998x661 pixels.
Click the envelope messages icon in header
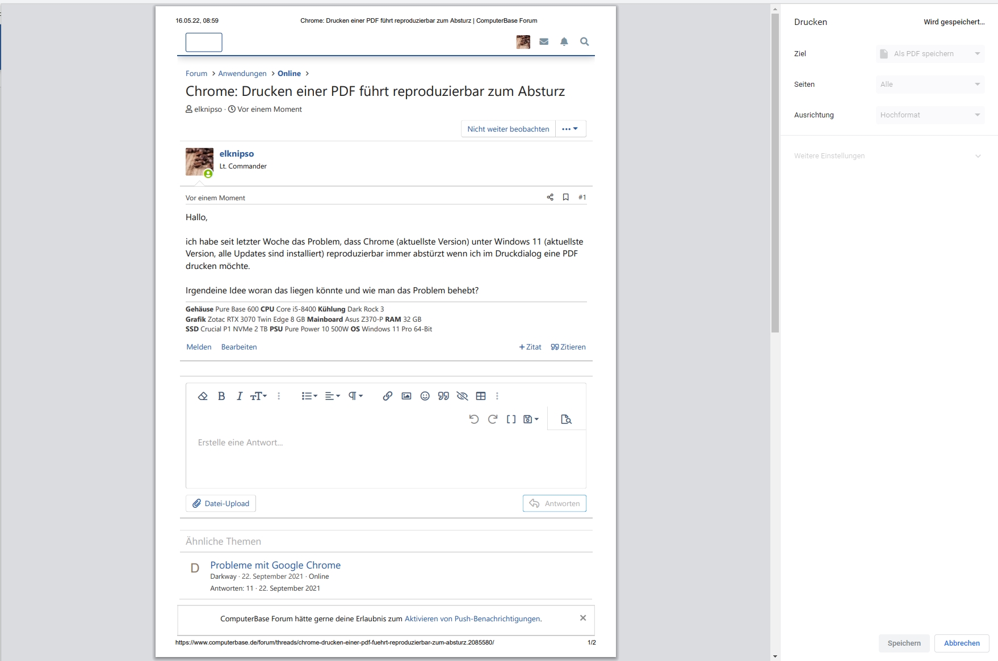click(x=544, y=41)
